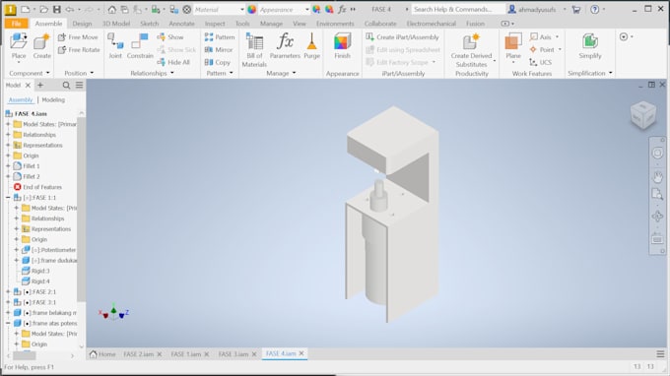
Task: Select the Free Rotate tool
Action: click(79, 49)
